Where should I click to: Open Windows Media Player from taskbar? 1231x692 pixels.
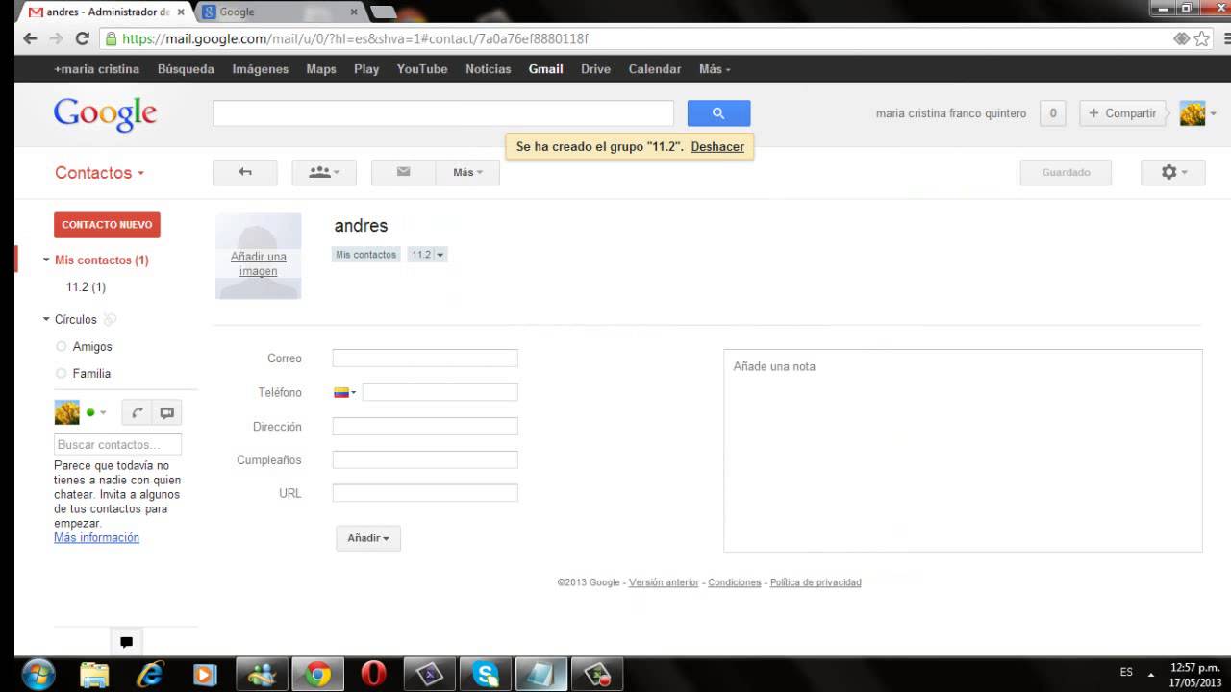click(x=205, y=675)
